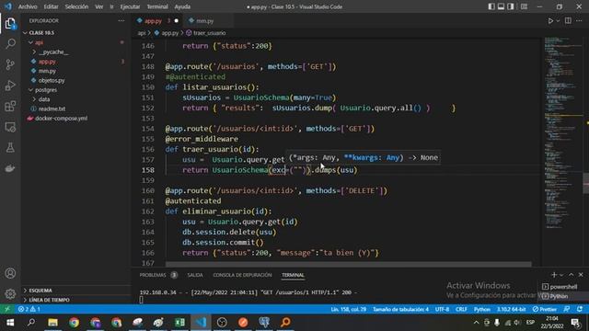Select language mode Python in status bar

481,309
